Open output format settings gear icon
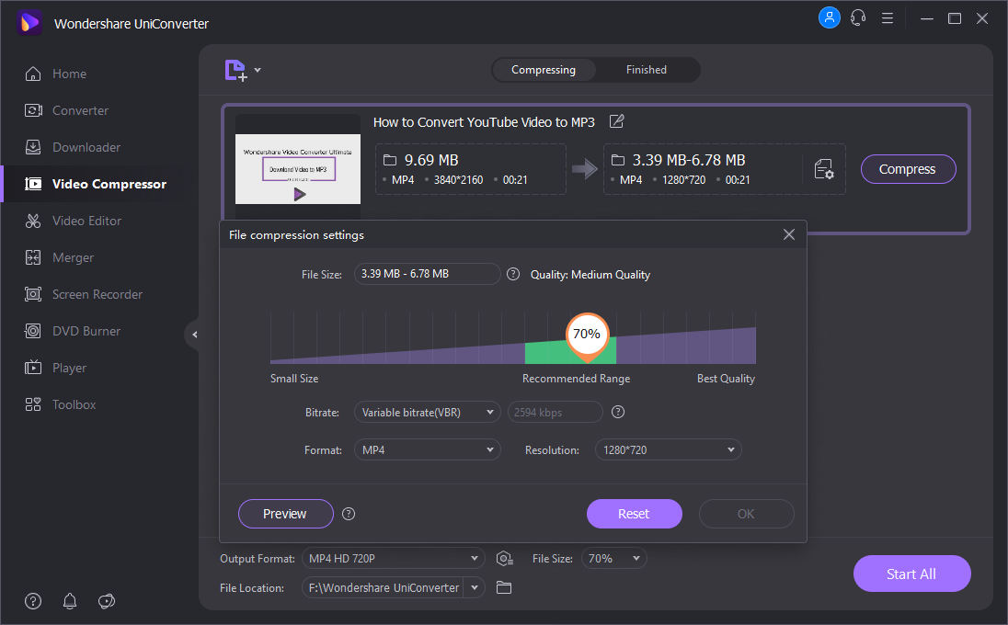Viewport: 1008px width, 625px height. click(x=505, y=559)
